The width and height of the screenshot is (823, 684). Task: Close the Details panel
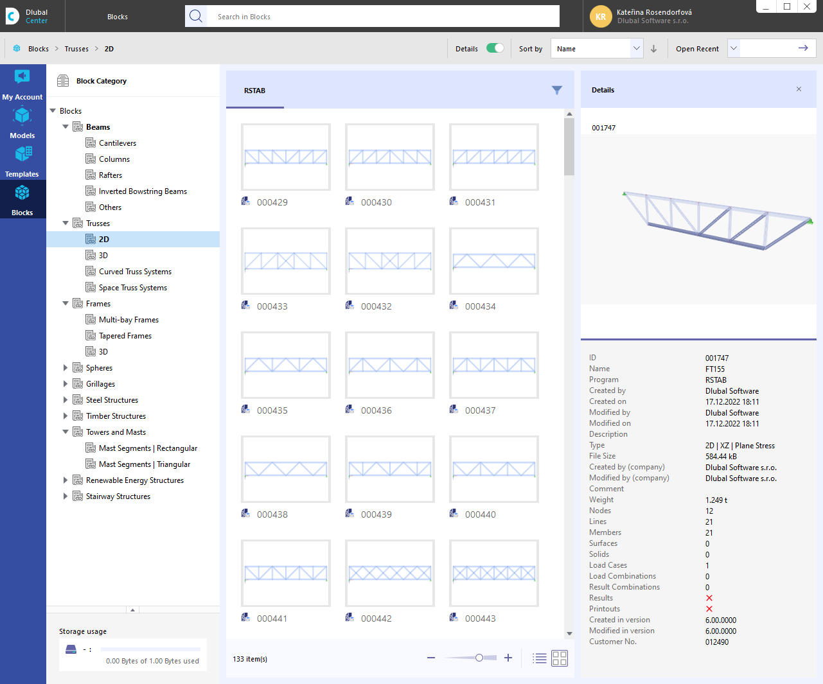799,89
